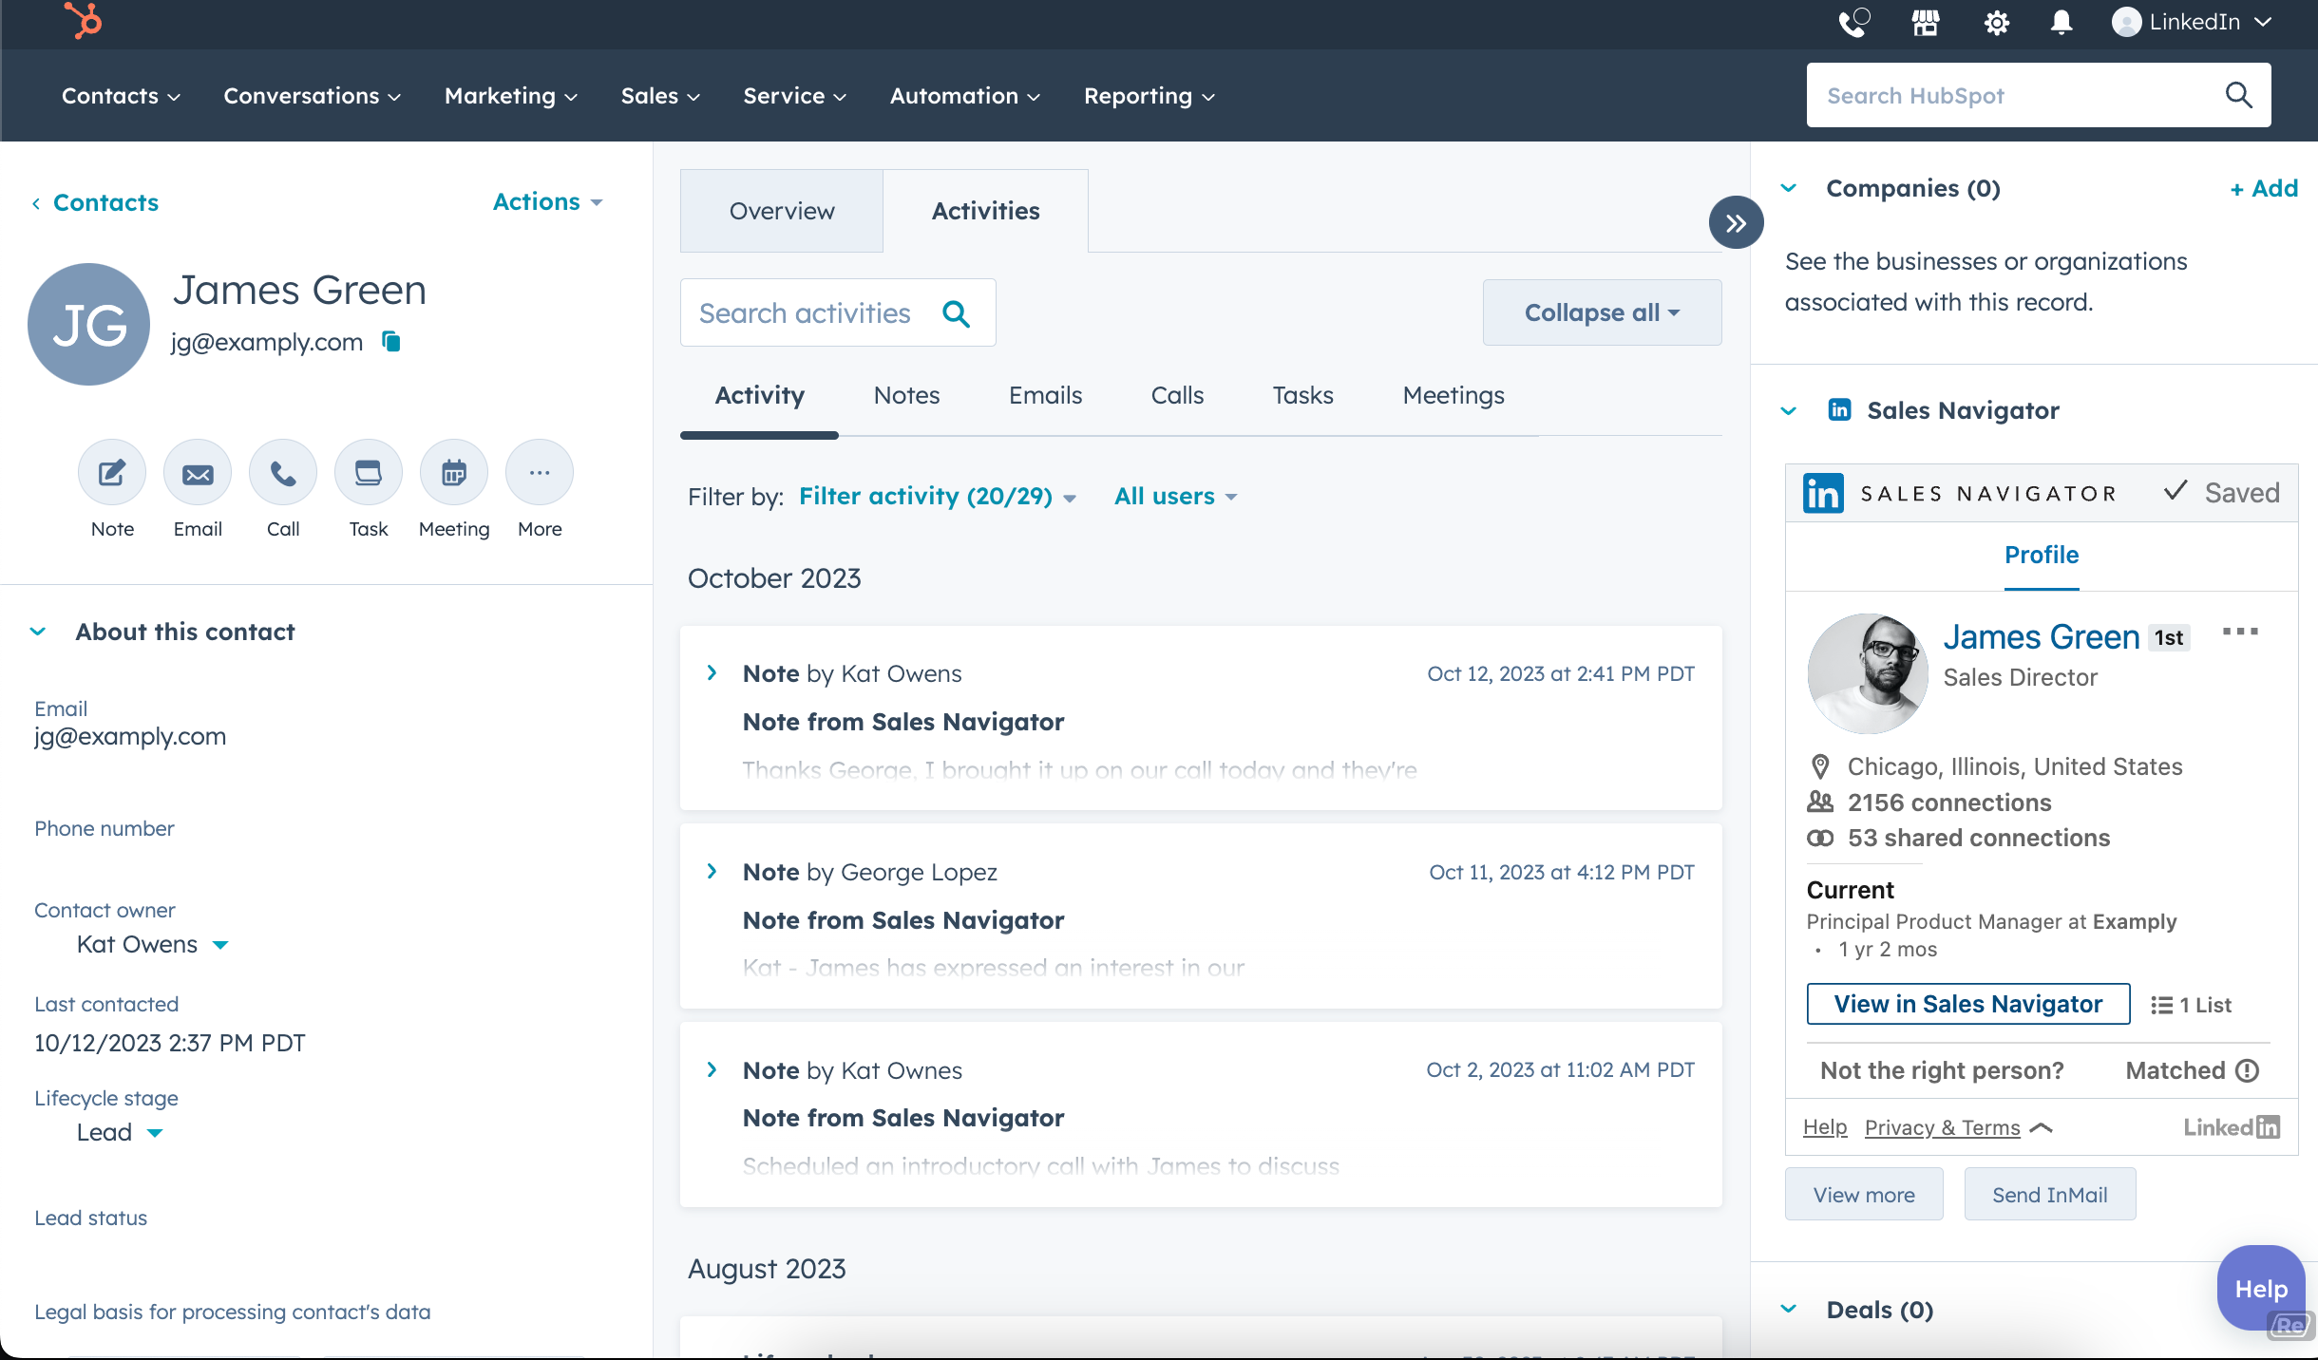The image size is (2318, 1360).
Task: Open the Marketing navigation menu
Action: click(511, 96)
